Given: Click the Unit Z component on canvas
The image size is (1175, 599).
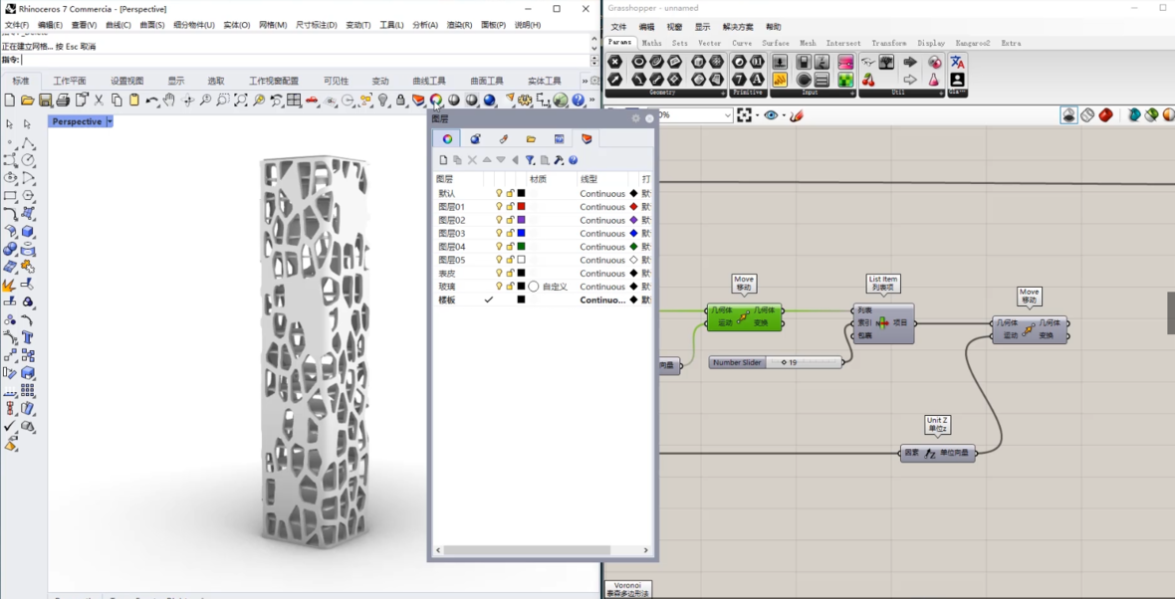Looking at the screenshot, I should point(937,453).
